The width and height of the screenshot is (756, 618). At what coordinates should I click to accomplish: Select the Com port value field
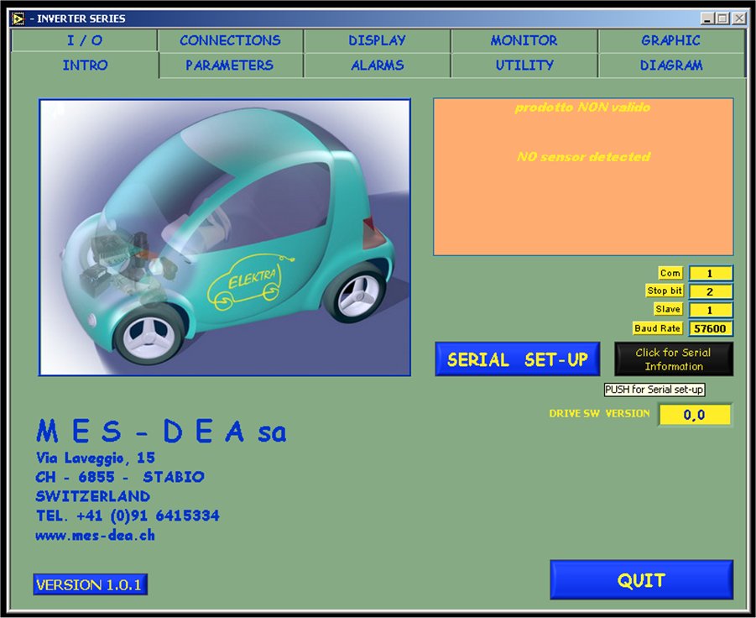click(711, 273)
